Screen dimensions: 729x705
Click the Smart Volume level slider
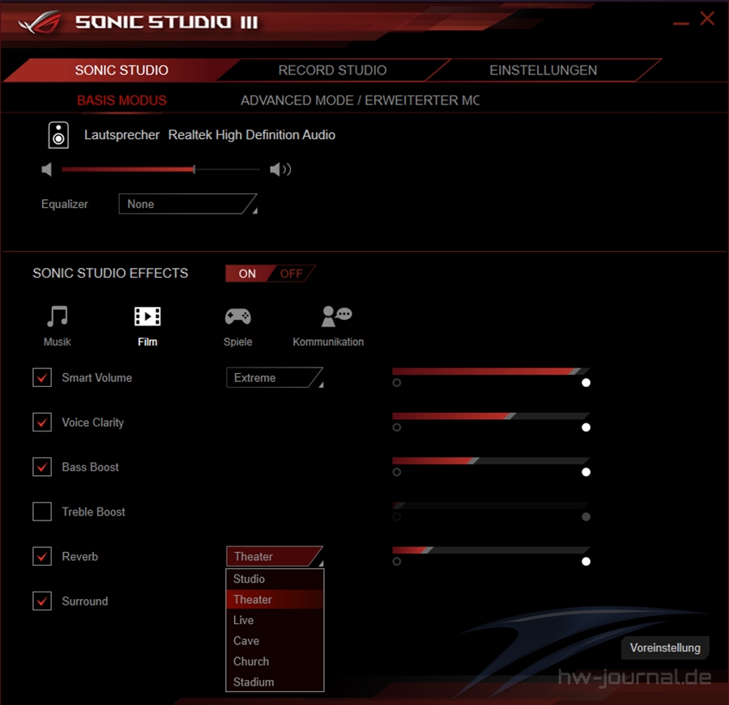pyautogui.click(x=491, y=372)
